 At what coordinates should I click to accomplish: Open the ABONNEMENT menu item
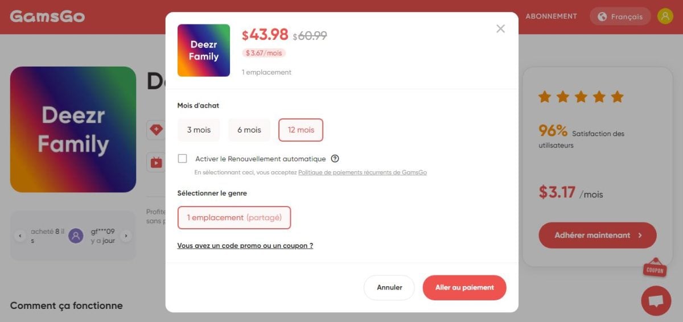coord(551,16)
